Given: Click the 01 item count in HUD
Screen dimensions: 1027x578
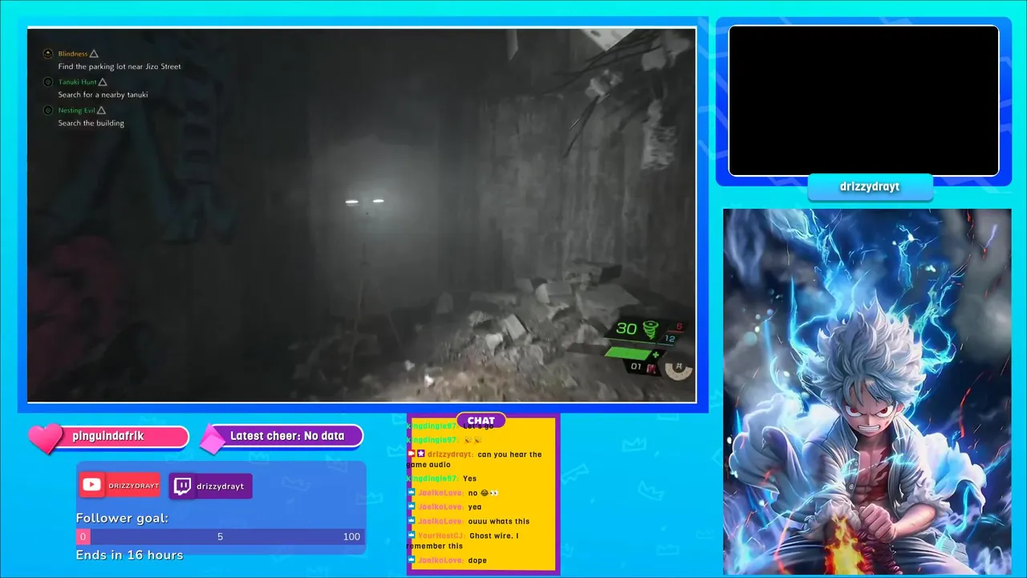Looking at the screenshot, I should 636,367.
